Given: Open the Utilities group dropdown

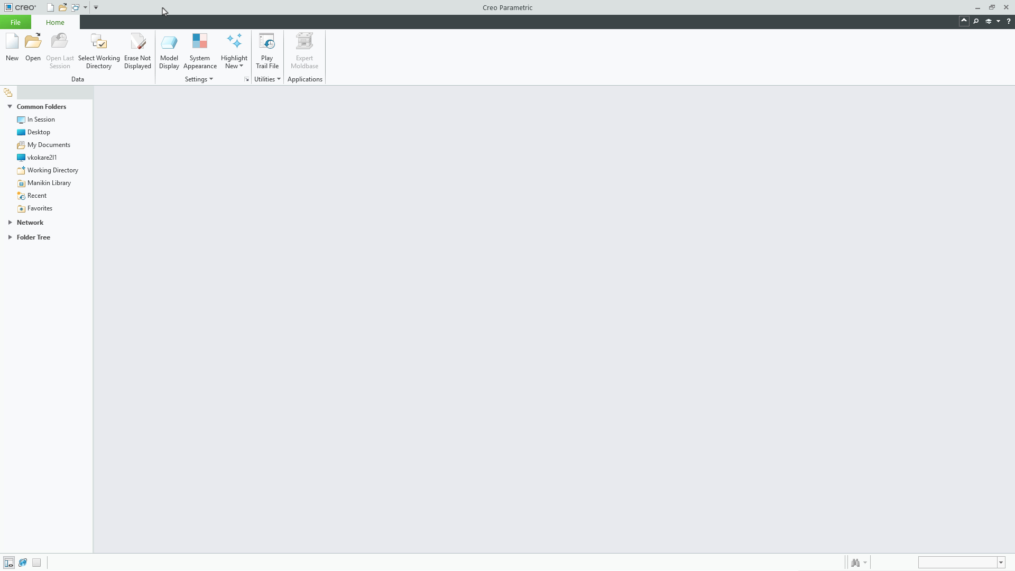Looking at the screenshot, I should [267, 79].
